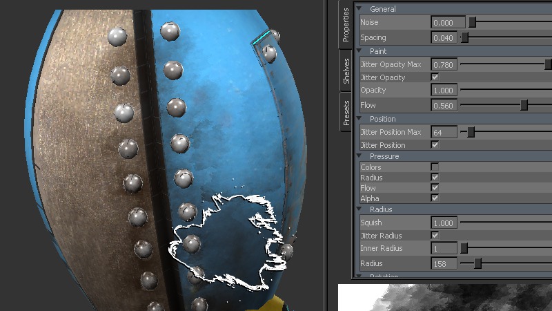The height and width of the screenshot is (311, 552).
Task: Click the Inner Radius slider handle
Action: (464, 248)
